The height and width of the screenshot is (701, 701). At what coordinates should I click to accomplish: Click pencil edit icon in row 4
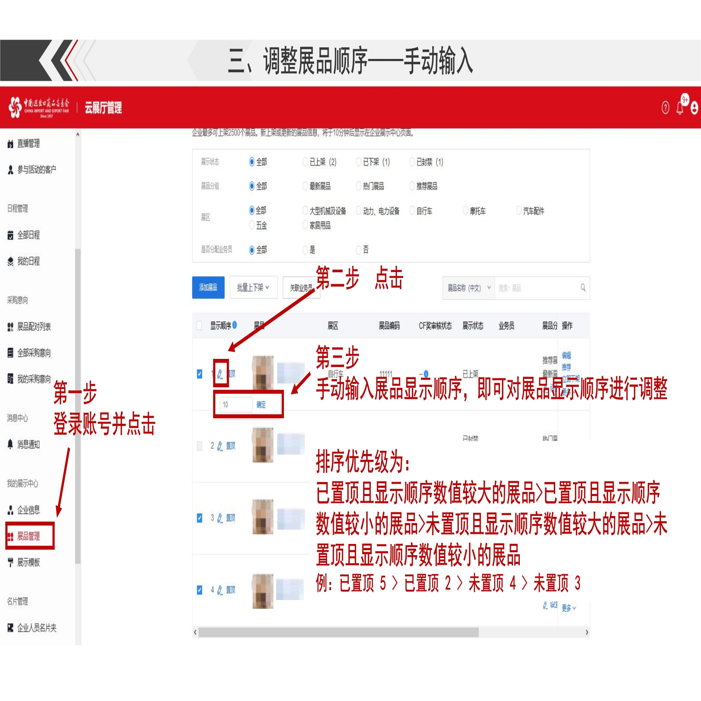point(220,591)
